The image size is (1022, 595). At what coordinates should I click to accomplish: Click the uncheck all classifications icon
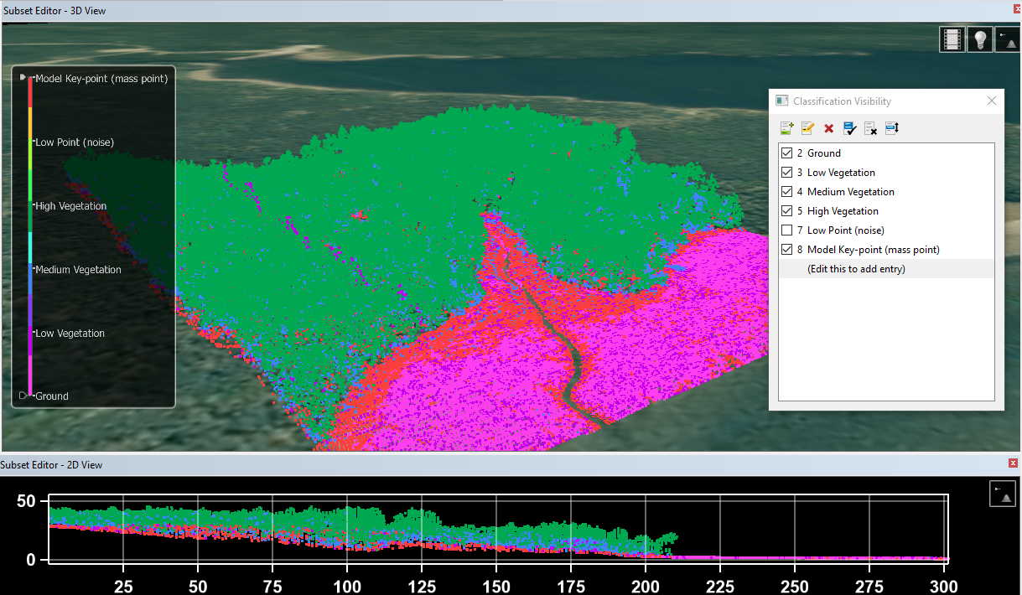[870, 128]
